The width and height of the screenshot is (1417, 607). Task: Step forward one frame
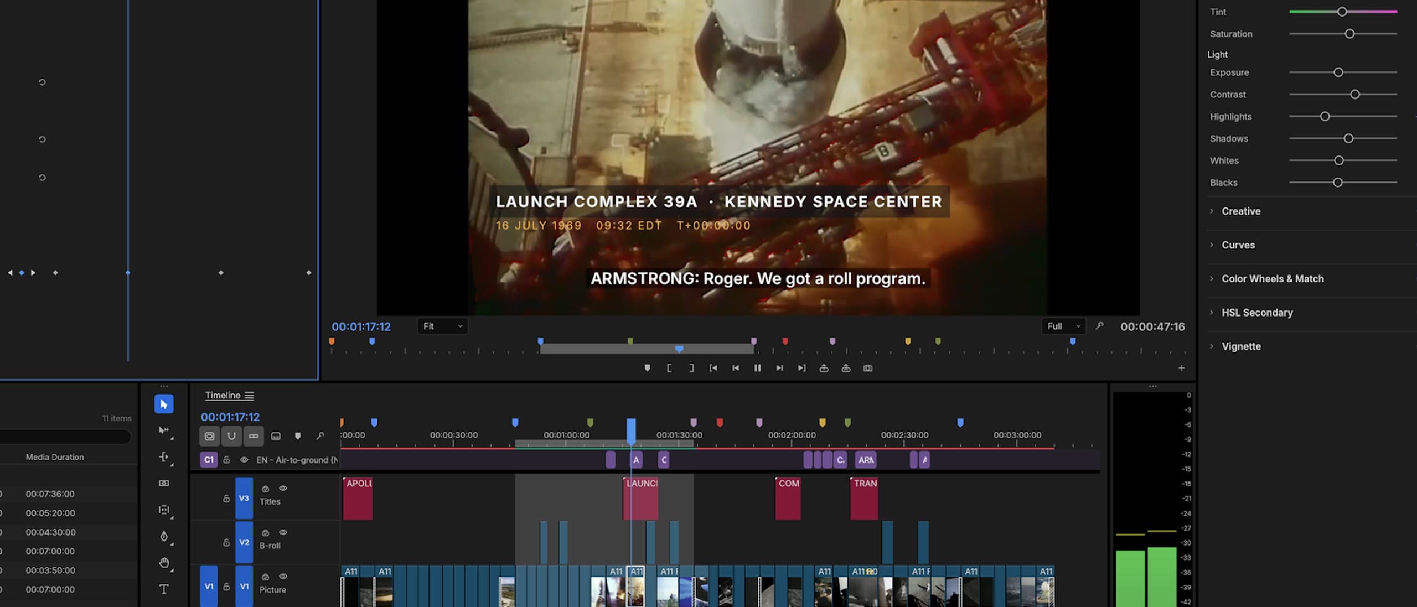(x=779, y=368)
